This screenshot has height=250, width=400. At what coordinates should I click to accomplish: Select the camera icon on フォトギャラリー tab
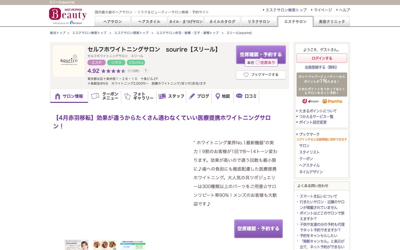point(127,96)
